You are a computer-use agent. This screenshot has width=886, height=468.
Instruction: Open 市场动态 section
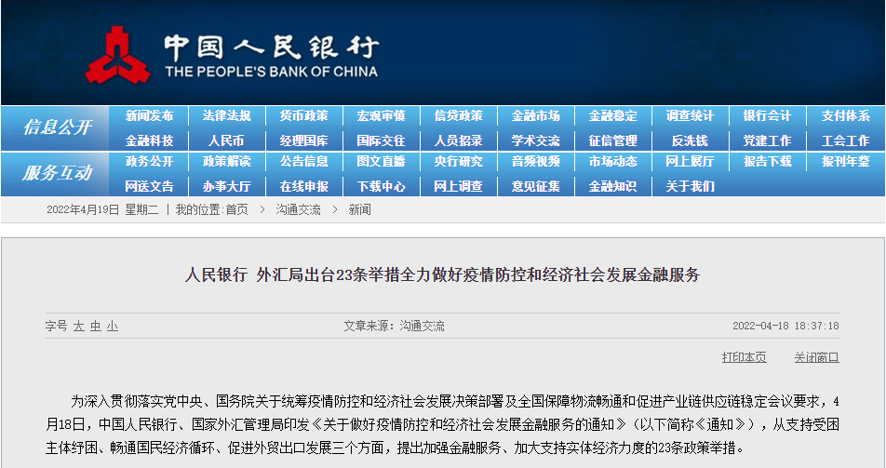(x=613, y=162)
